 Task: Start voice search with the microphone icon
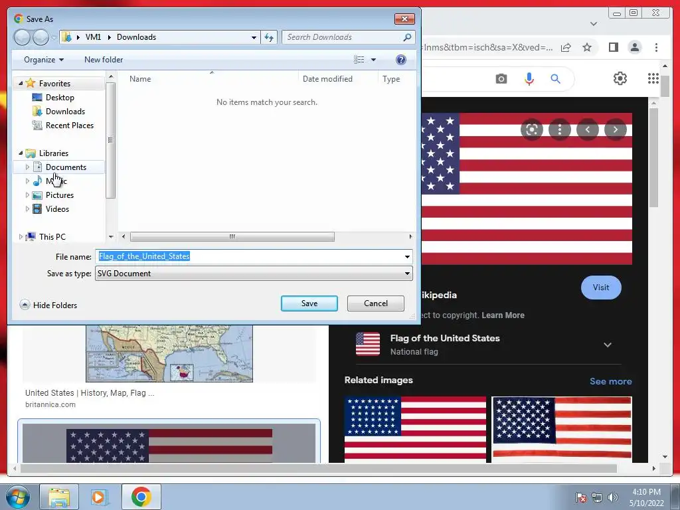(x=529, y=79)
